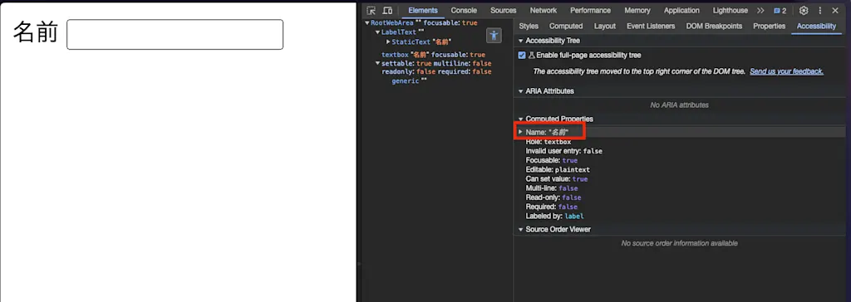Activate the inspect element picker icon
851x302 pixels.
point(371,10)
